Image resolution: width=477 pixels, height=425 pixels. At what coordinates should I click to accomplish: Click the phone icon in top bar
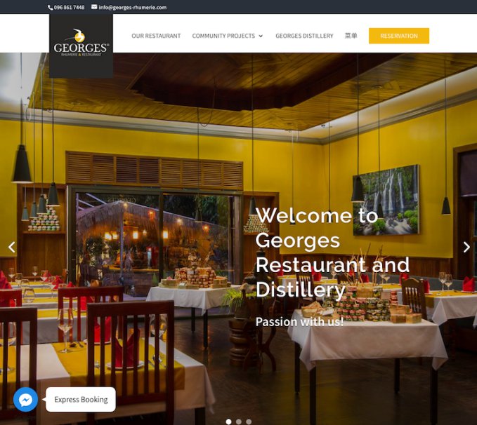50,8
